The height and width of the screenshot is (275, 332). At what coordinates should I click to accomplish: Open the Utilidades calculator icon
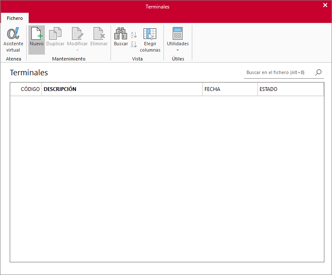click(178, 33)
